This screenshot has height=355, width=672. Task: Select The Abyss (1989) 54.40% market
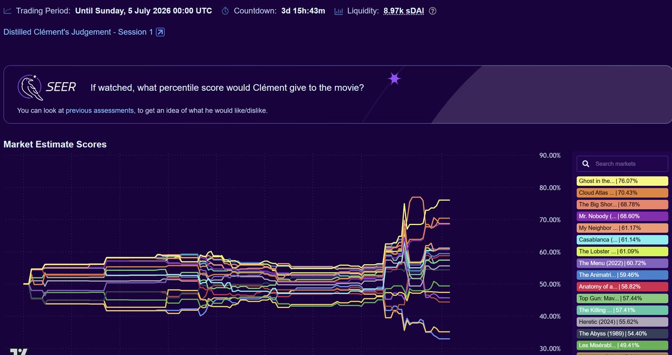pyautogui.click(x=622, y=334)
